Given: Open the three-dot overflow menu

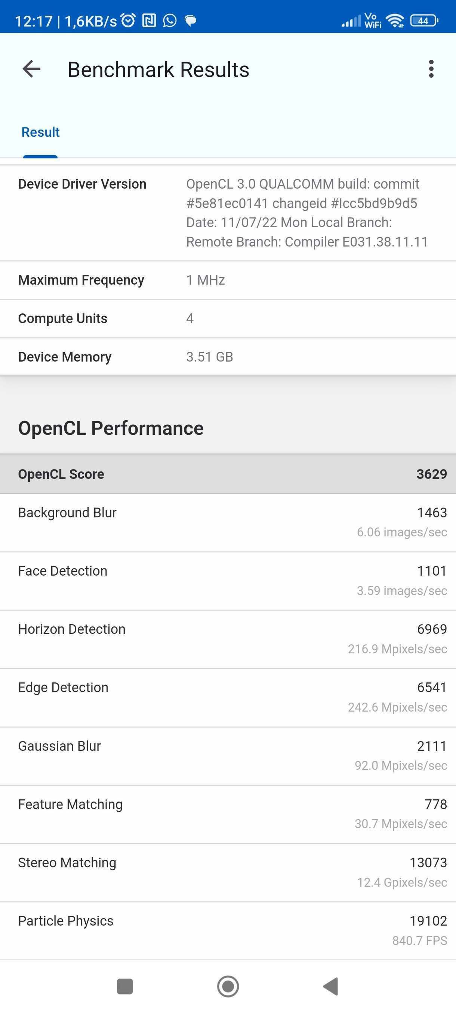Looking at the screenshot, I should click(431, 69).
